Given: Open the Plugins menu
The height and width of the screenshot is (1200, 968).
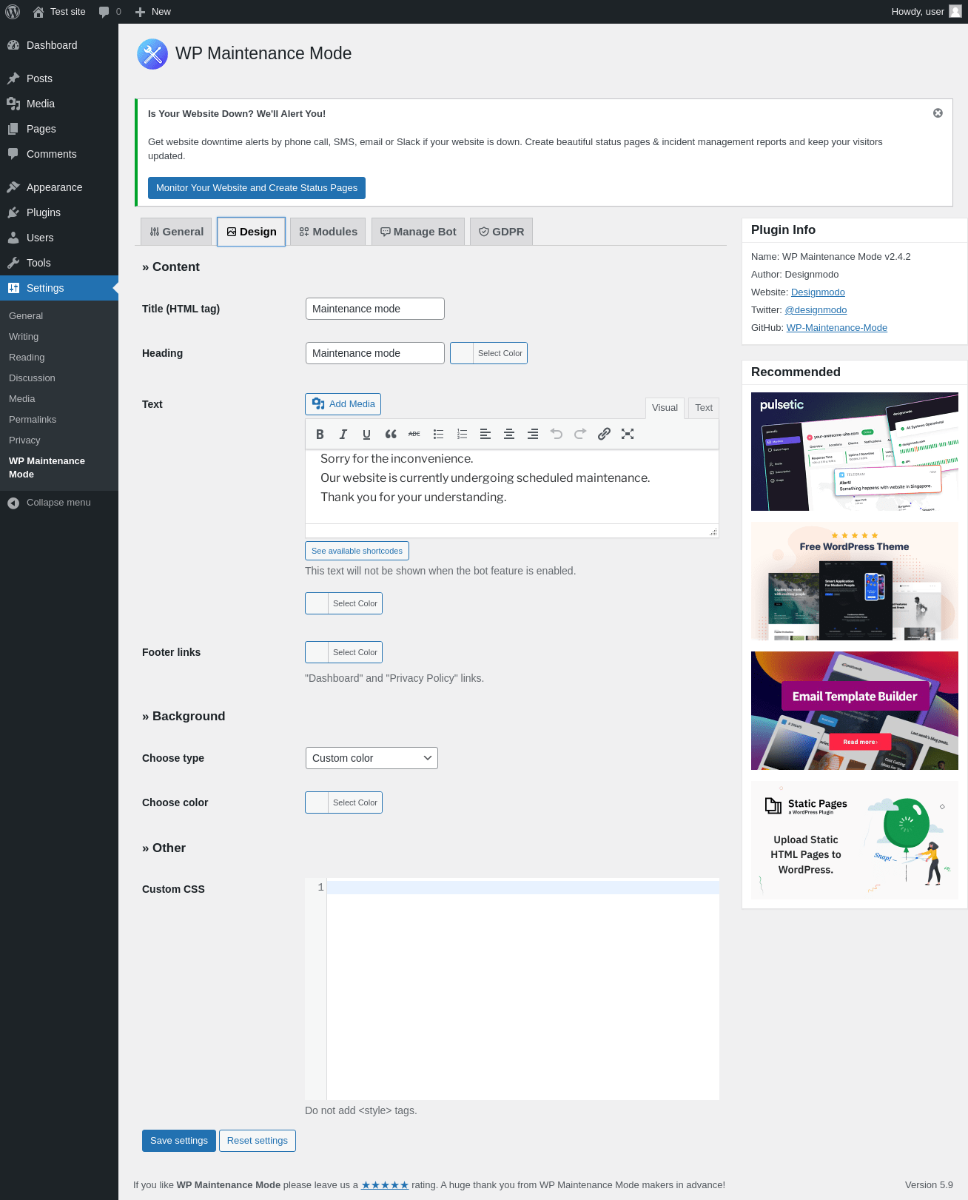Looking at the screenshot, I should point(59,212).
